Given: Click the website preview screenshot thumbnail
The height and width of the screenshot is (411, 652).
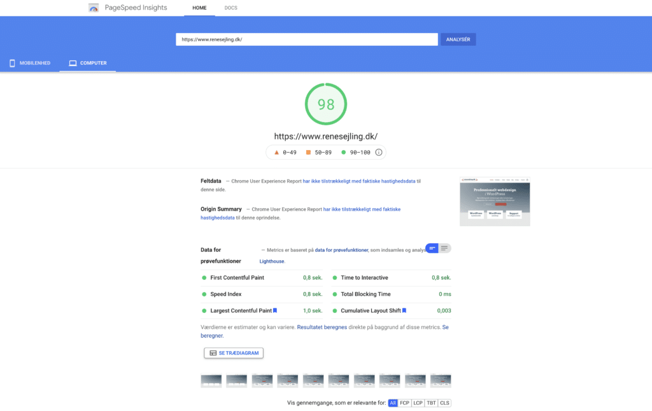Looking at the screenshot, I should pos(495,202).
